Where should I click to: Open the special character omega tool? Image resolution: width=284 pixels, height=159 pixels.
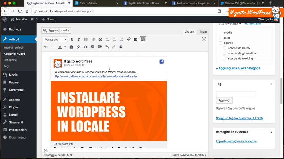[x=85, y=47]
